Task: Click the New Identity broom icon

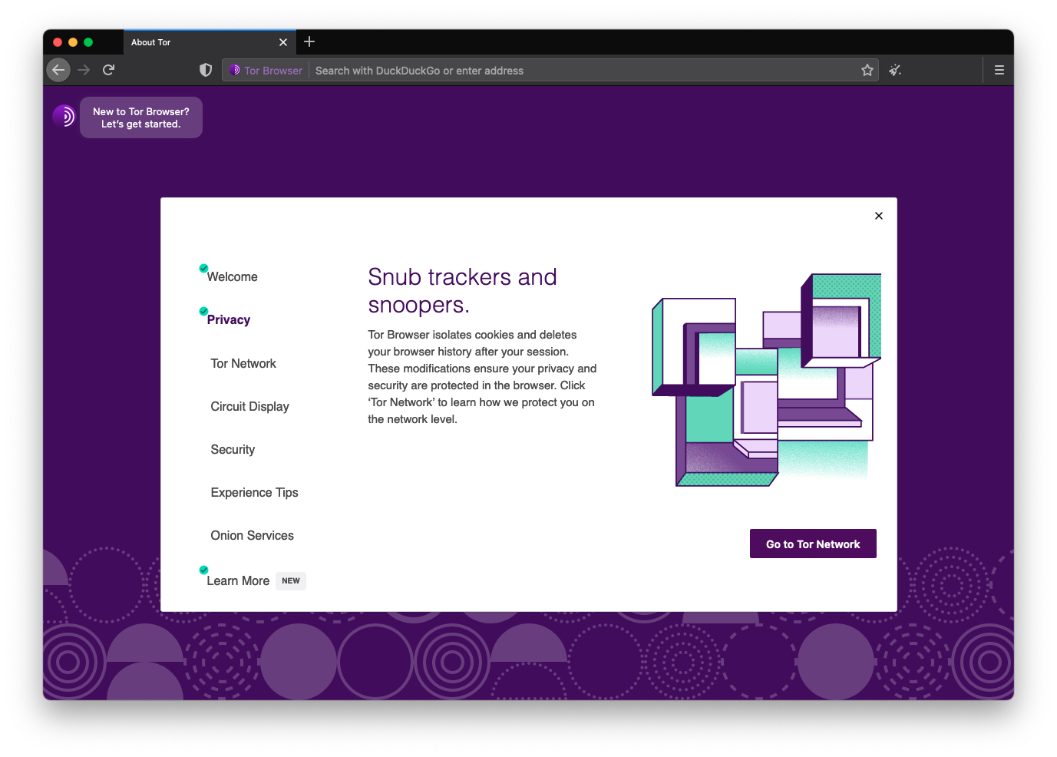Action: [895, 71]
